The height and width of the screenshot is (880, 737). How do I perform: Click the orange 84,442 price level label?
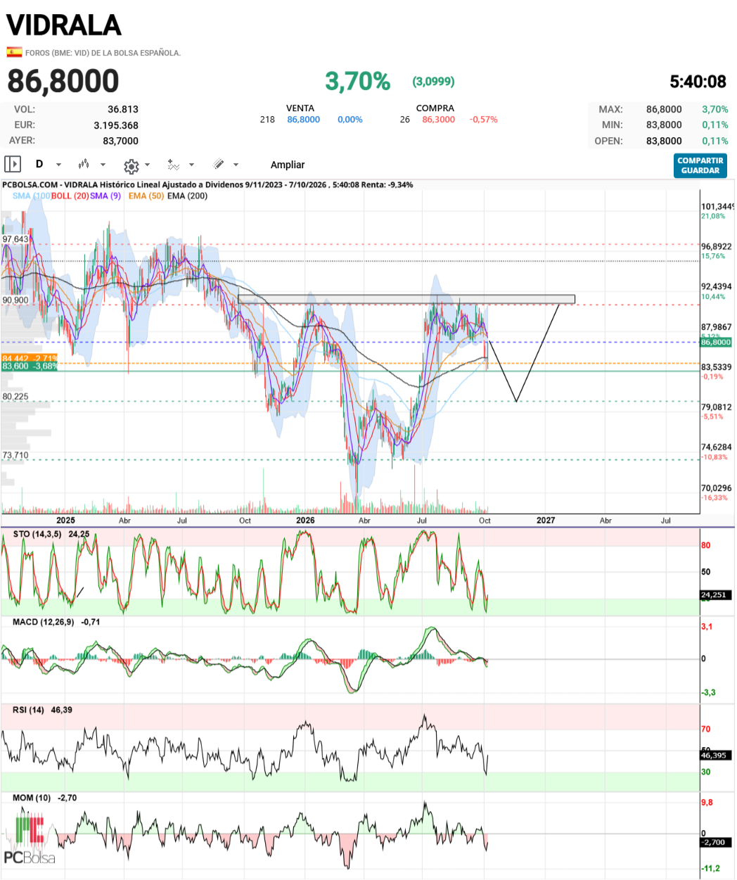pos(30,359)
